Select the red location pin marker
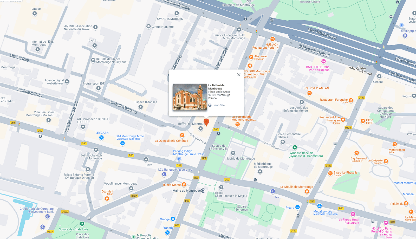416x239 pixels. 206,122
